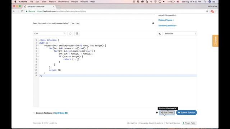Click the battery status icon
230x129 pixels.
click(173, 1)
